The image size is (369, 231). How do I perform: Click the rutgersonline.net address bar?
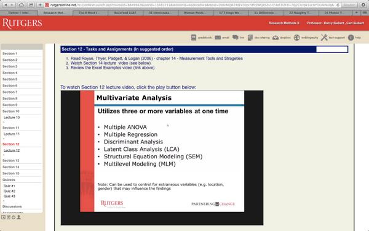click(x=192, y=5)
